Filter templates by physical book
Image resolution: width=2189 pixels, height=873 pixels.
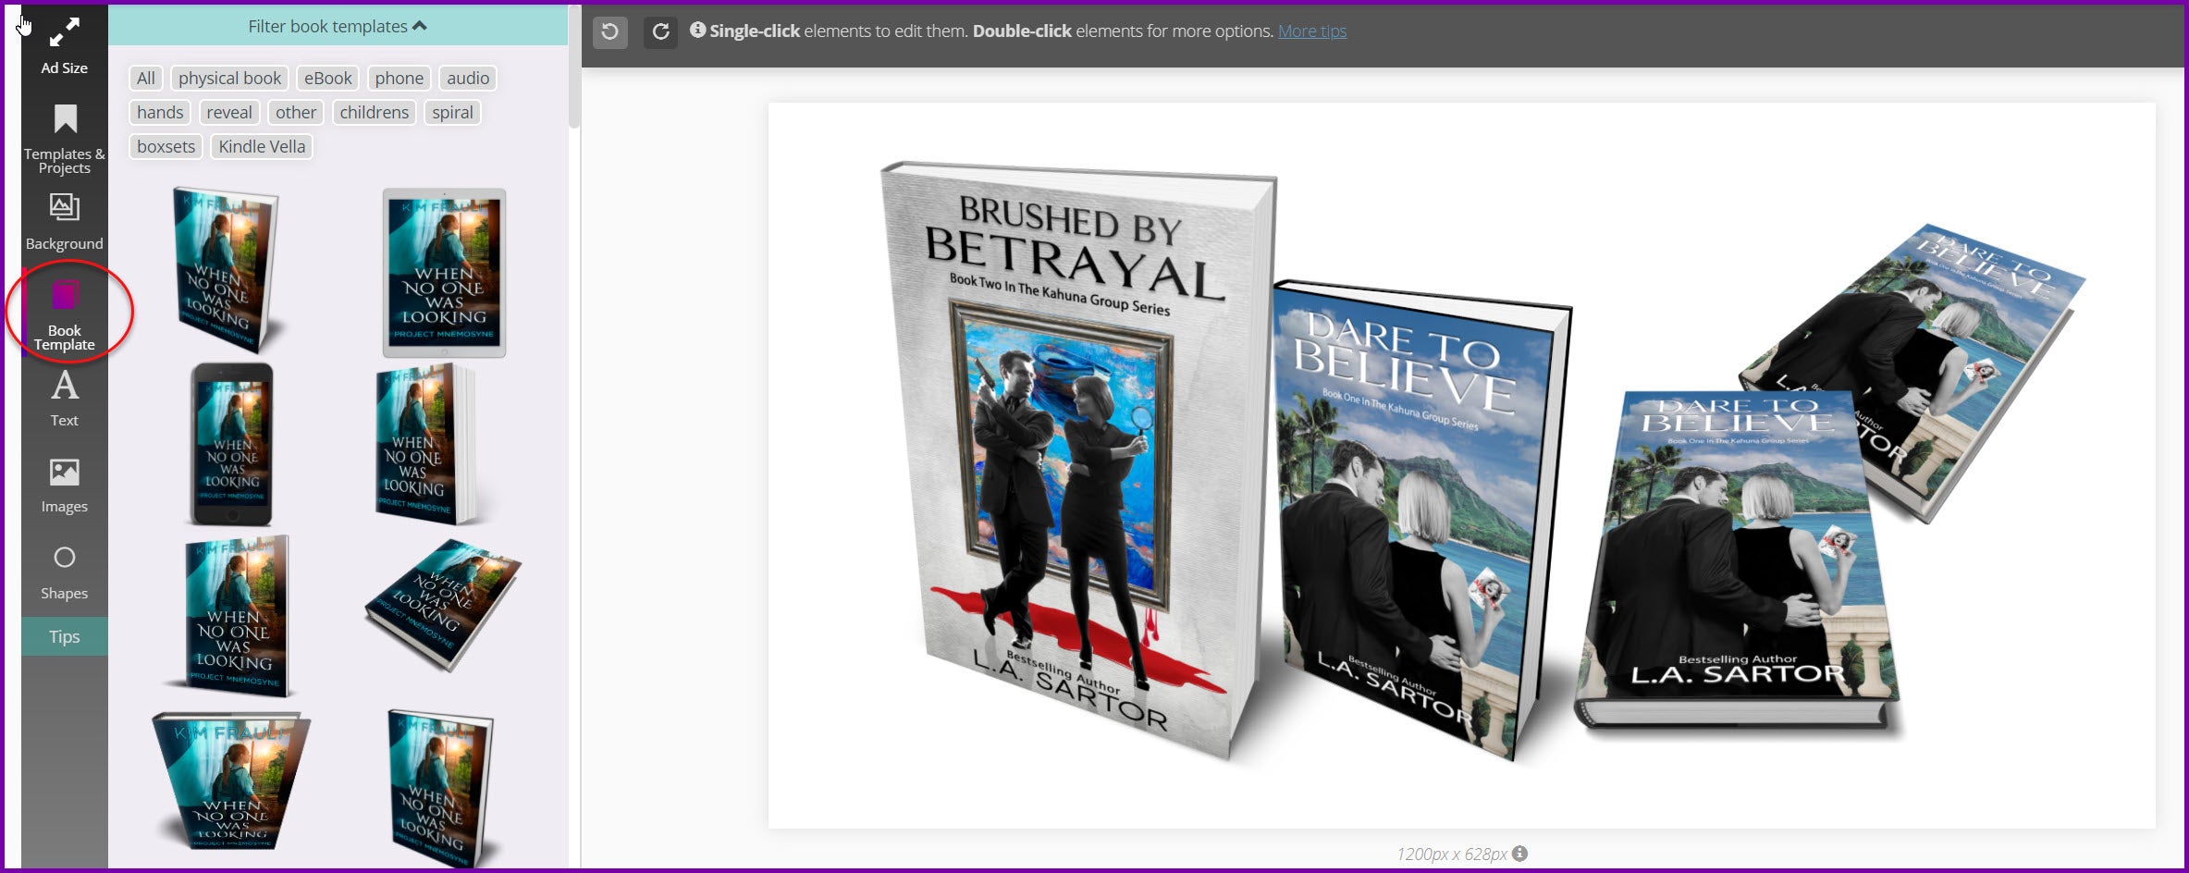point(229,79)
